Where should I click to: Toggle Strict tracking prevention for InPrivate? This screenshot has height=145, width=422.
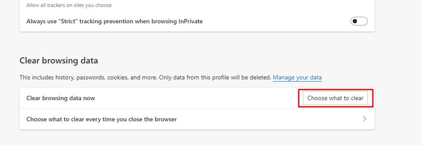coord(359,21)
